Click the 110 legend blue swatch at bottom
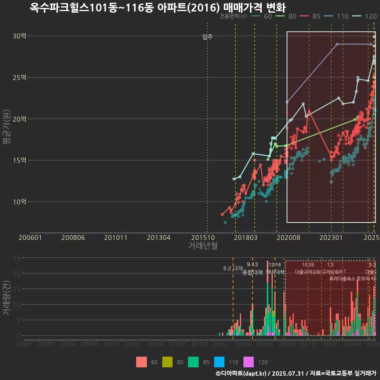This screenshot has height=380, width=380. point(219,362)
